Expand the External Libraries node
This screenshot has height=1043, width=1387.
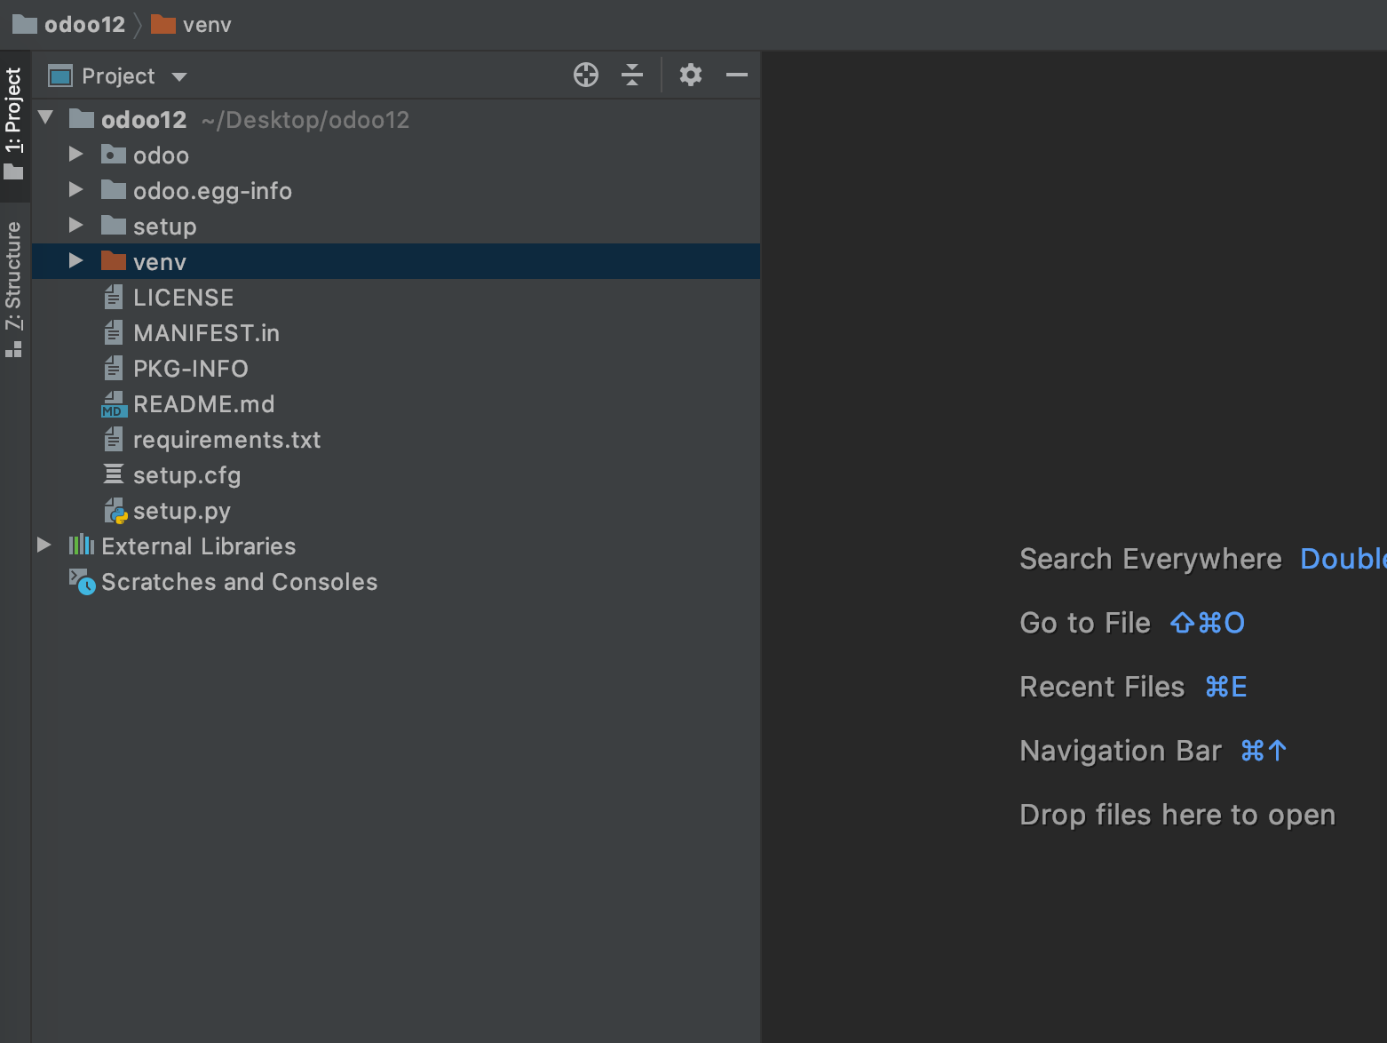[44, 545]
